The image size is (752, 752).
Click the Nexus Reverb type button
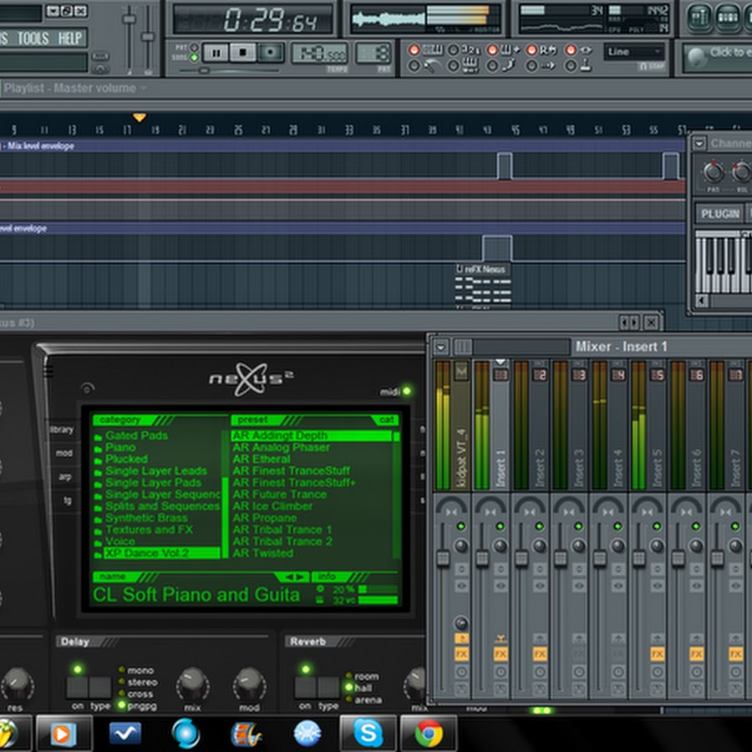coord(328,688)
